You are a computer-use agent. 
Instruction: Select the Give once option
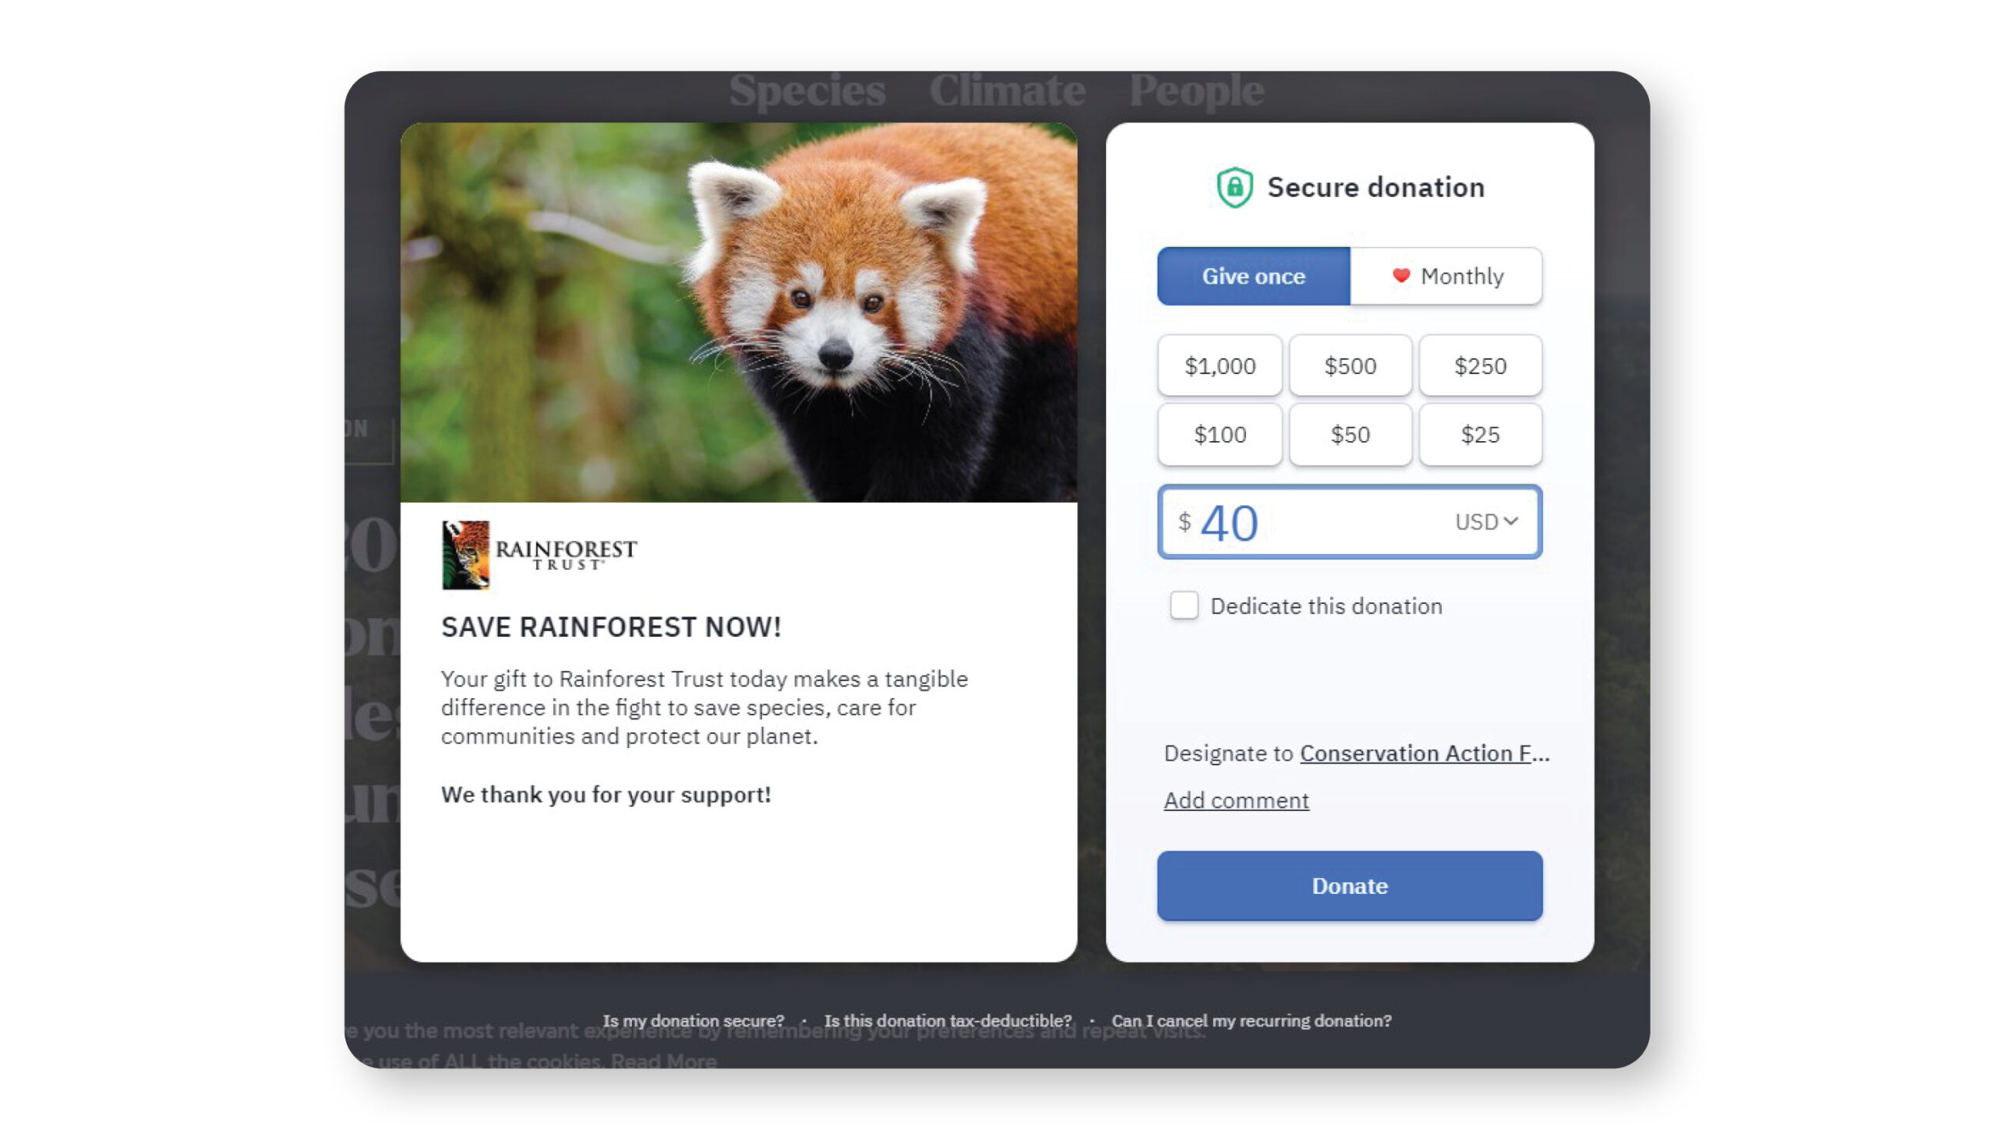(x=1254, y=277)
